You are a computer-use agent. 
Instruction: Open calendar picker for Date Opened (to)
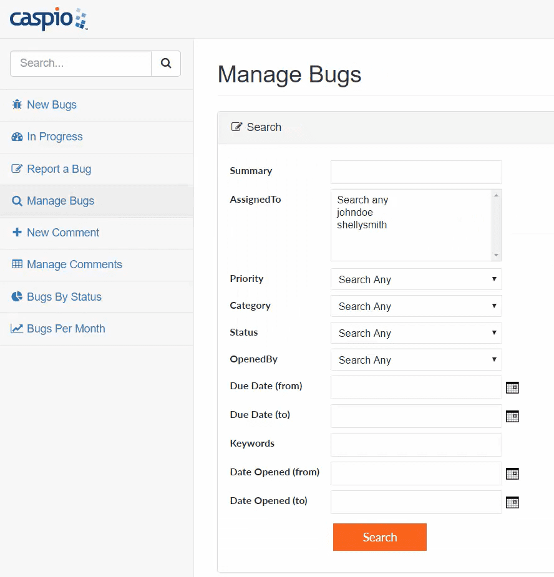pyautogui.click(x=512, y=503)
